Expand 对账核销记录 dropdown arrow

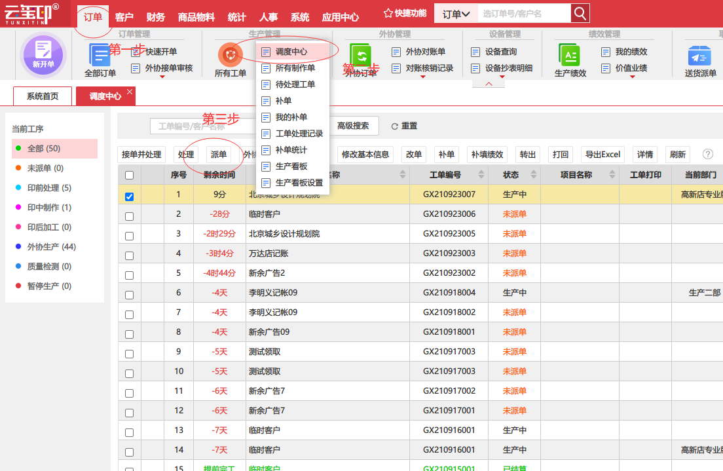pyautogui.click(x=422, y=77)
